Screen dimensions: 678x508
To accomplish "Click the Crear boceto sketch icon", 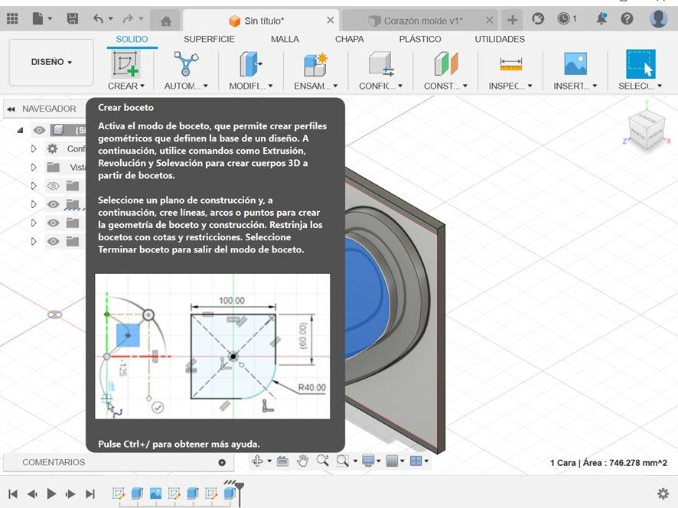I will [125, 63].
